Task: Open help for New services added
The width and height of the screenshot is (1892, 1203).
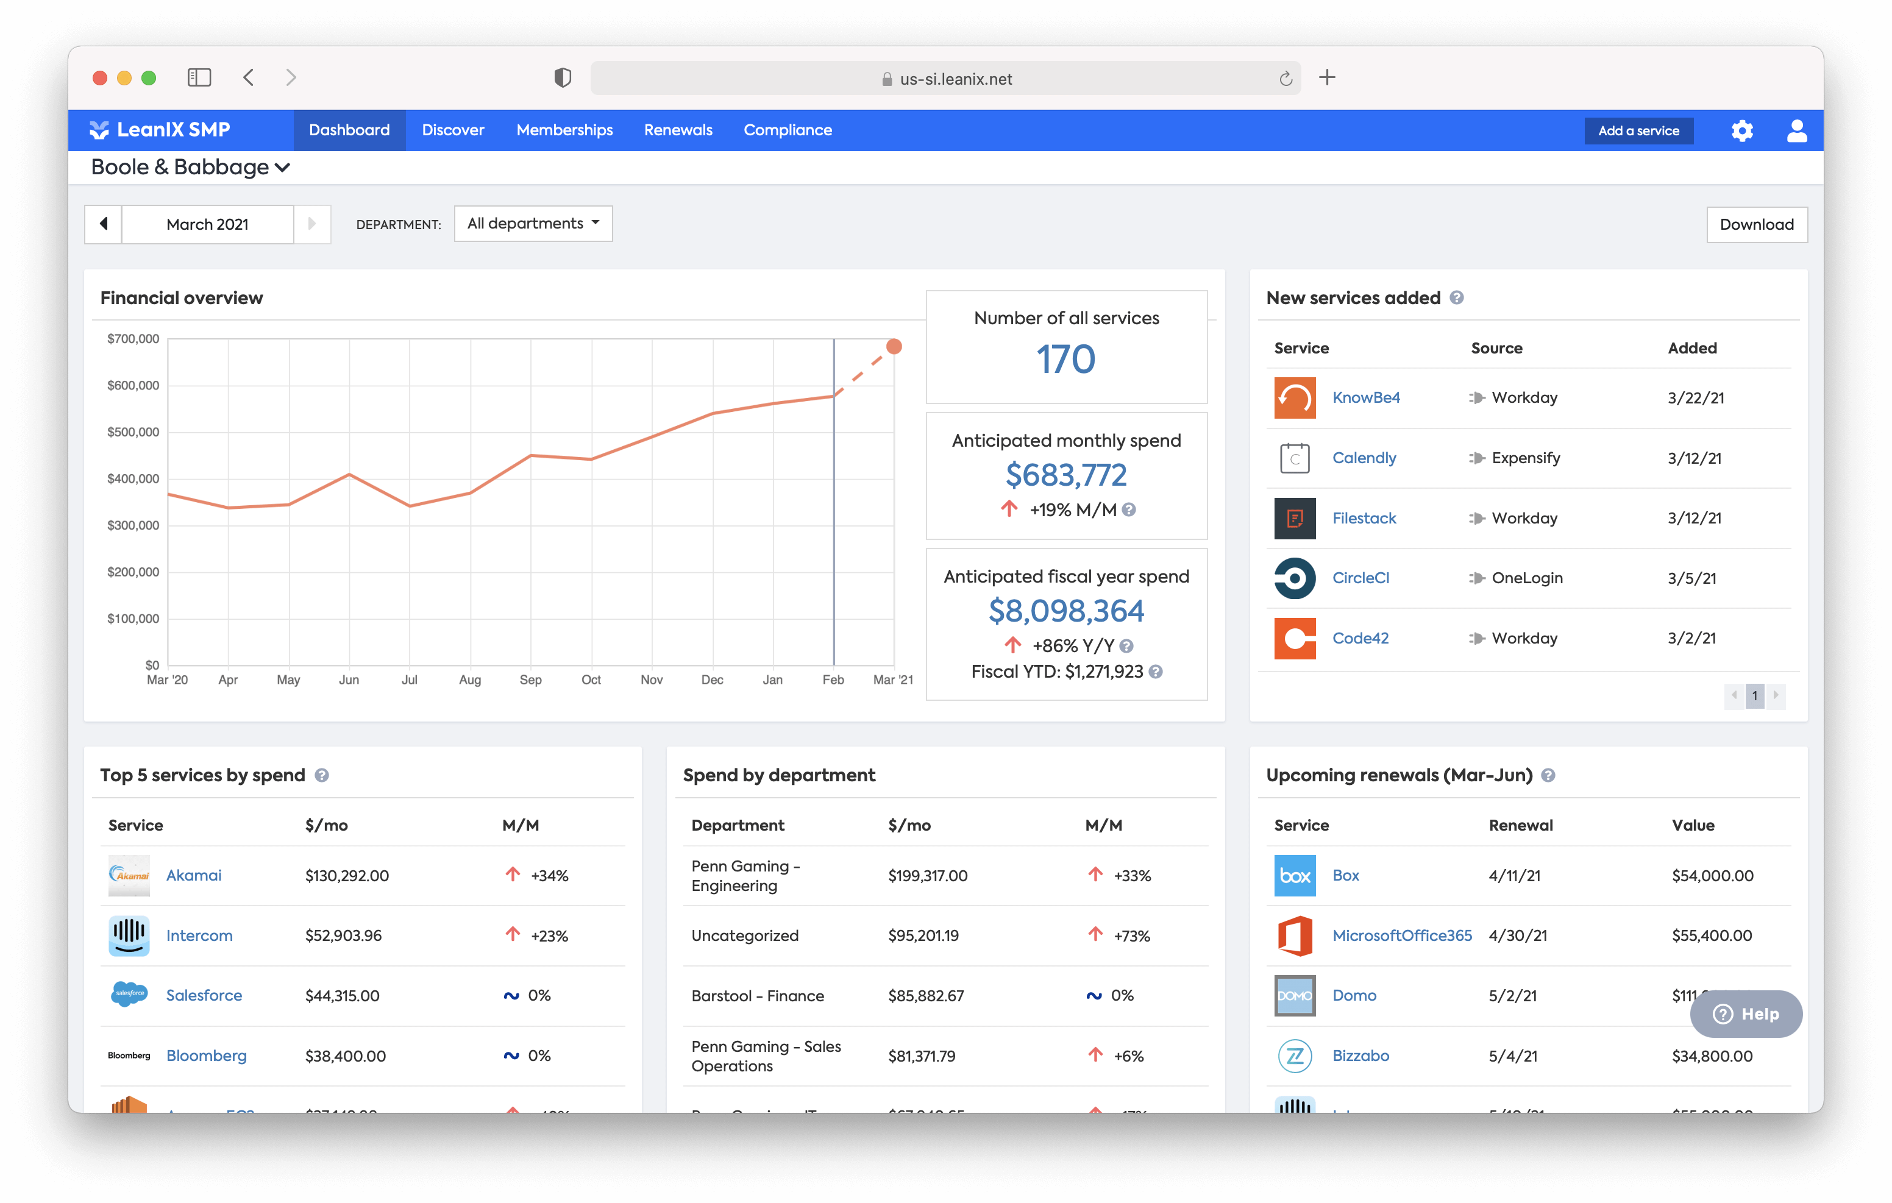Action: pos(1456,298)
